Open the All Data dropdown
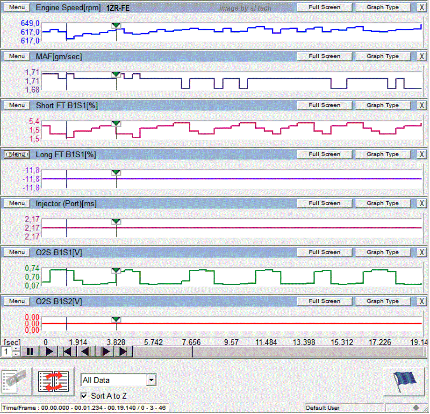 tap(151, 380)
